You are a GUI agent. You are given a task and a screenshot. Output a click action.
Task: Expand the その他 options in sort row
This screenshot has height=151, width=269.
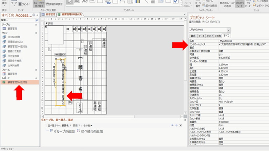88,125
